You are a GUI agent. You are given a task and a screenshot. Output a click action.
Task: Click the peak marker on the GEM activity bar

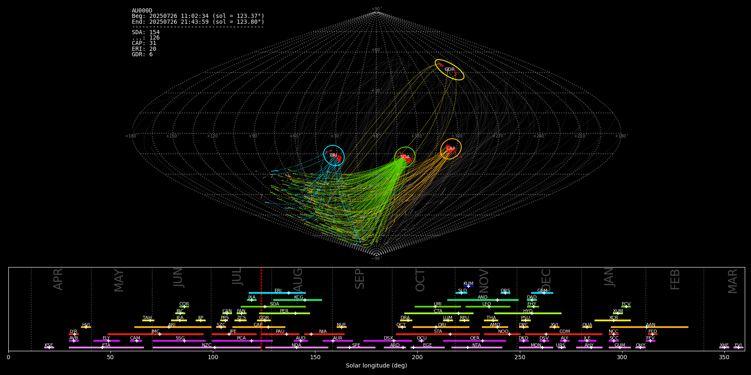[544, 293]
